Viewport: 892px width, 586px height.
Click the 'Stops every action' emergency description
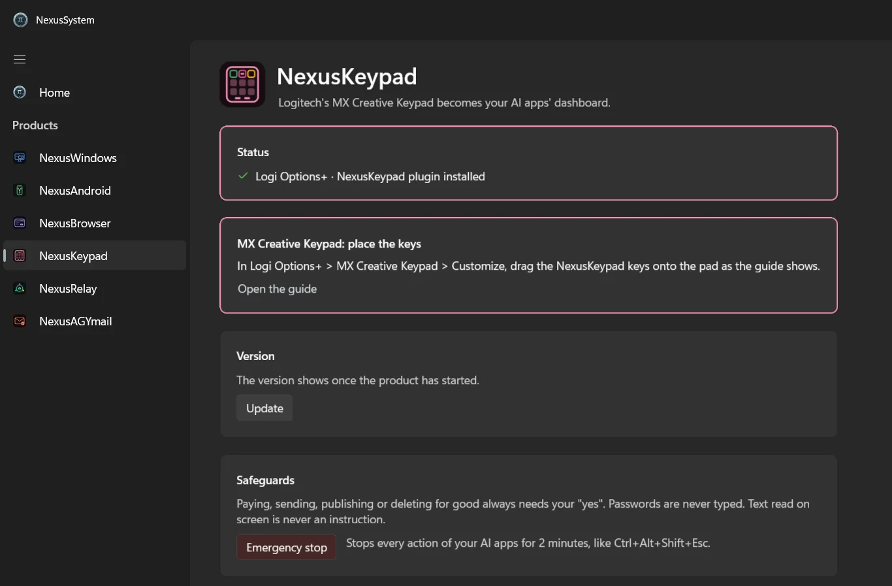(528, 543)
